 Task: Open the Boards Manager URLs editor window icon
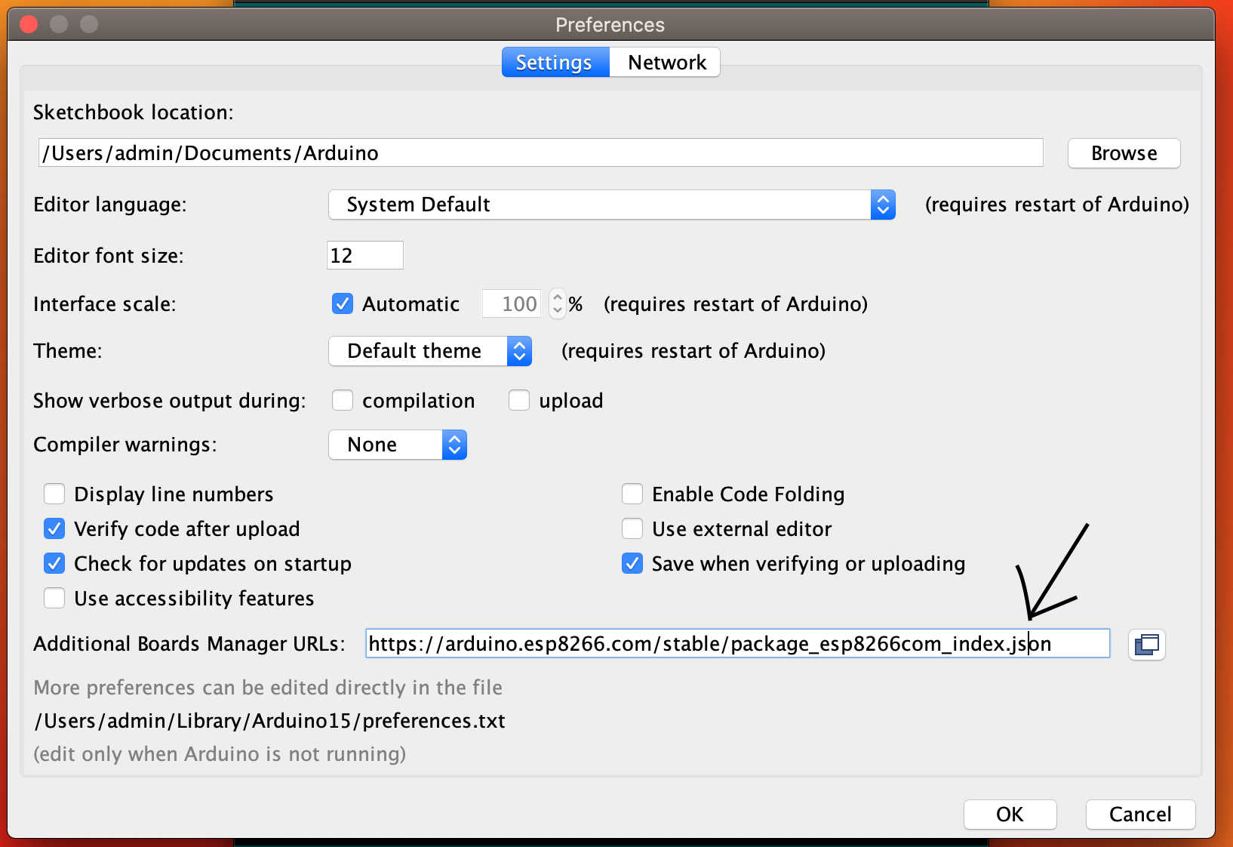point(1146,645)
